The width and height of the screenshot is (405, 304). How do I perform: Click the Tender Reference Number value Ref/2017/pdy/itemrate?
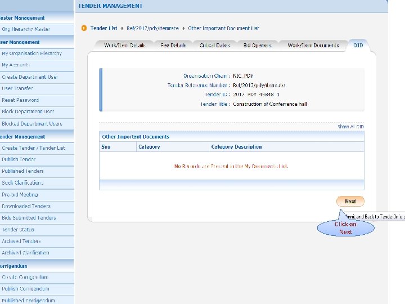[x=259, y=86]
